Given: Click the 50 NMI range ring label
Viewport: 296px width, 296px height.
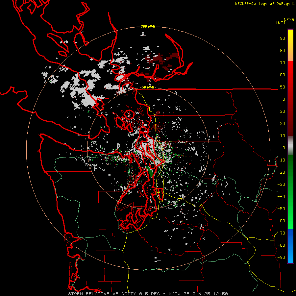Looking at the screenshot, I should 148,87.
